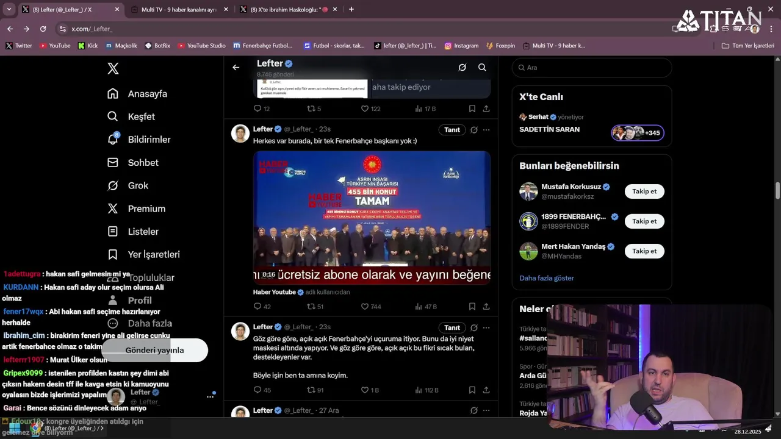
Task: Reply to the Fenerbahçe başkanı yok post
Action: point(262,307)
